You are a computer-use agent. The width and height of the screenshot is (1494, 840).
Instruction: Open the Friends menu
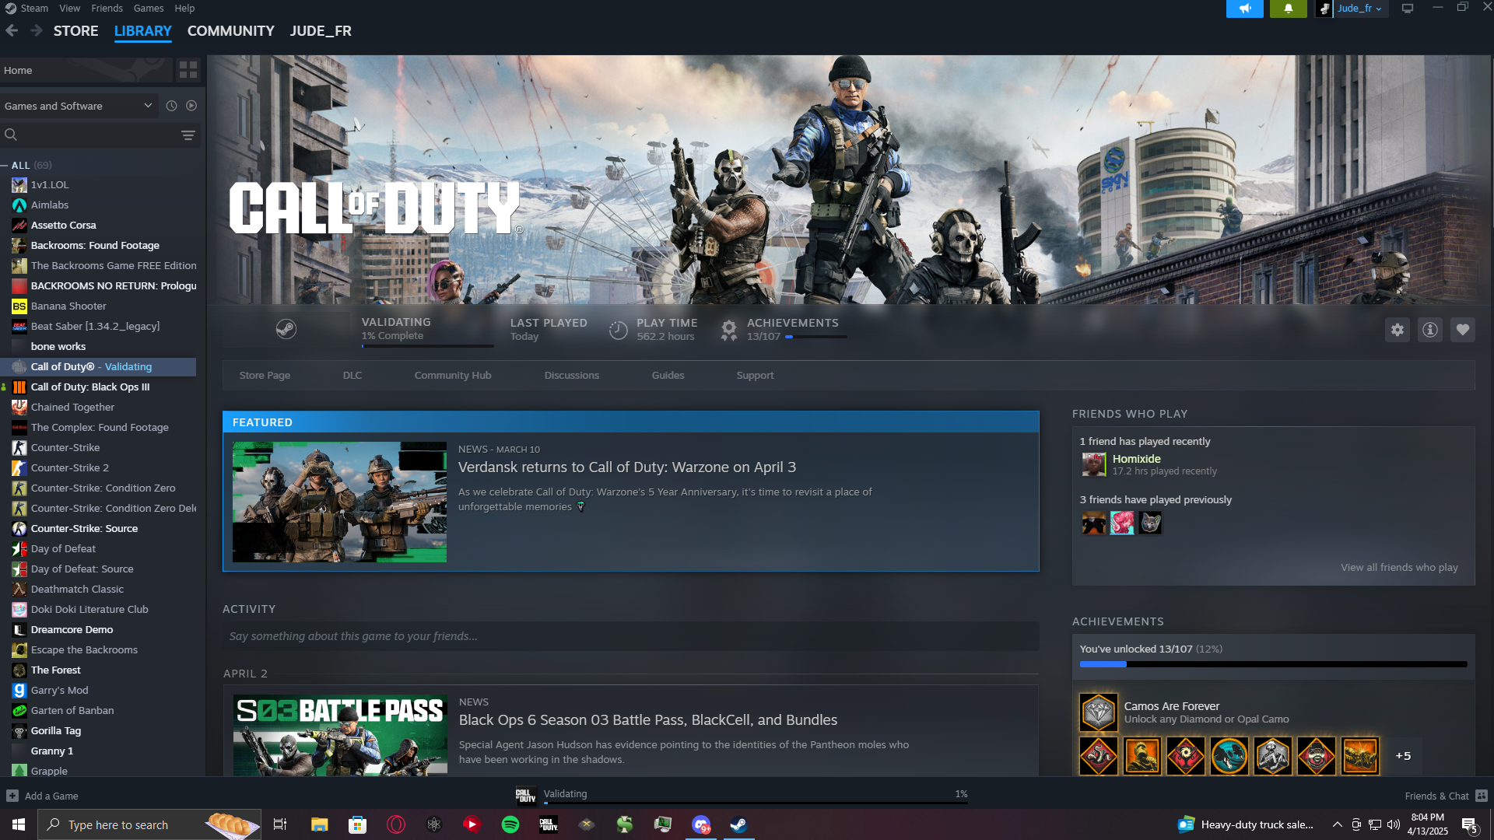(107, 8)
